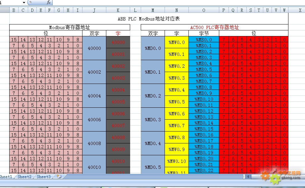305x188 pixels.
Task: Select the blue double-word 40000 cell
Action: [94, 48]
